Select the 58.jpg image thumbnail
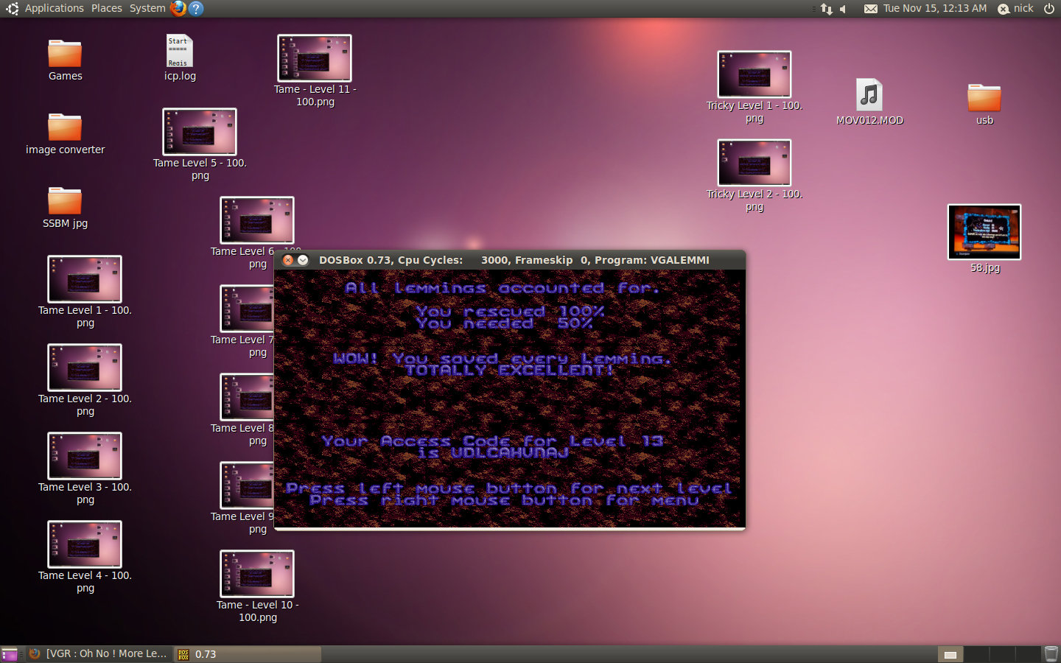The width and height of the screenshot is (1061, 663). [x=984, y=232]
